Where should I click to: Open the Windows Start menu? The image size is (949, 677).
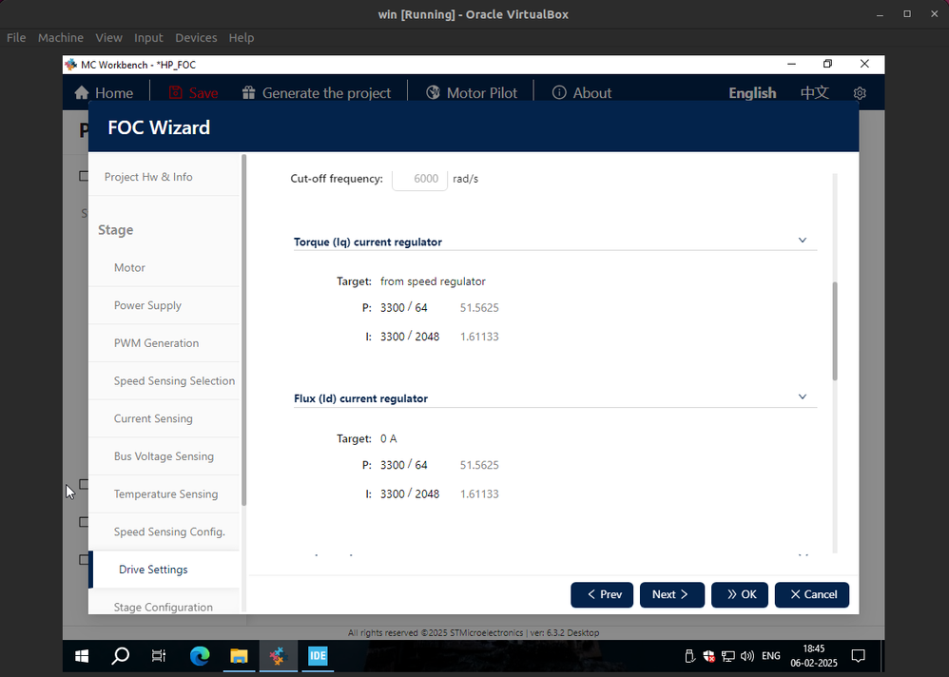pyautogui.click(x=82, y=656)
